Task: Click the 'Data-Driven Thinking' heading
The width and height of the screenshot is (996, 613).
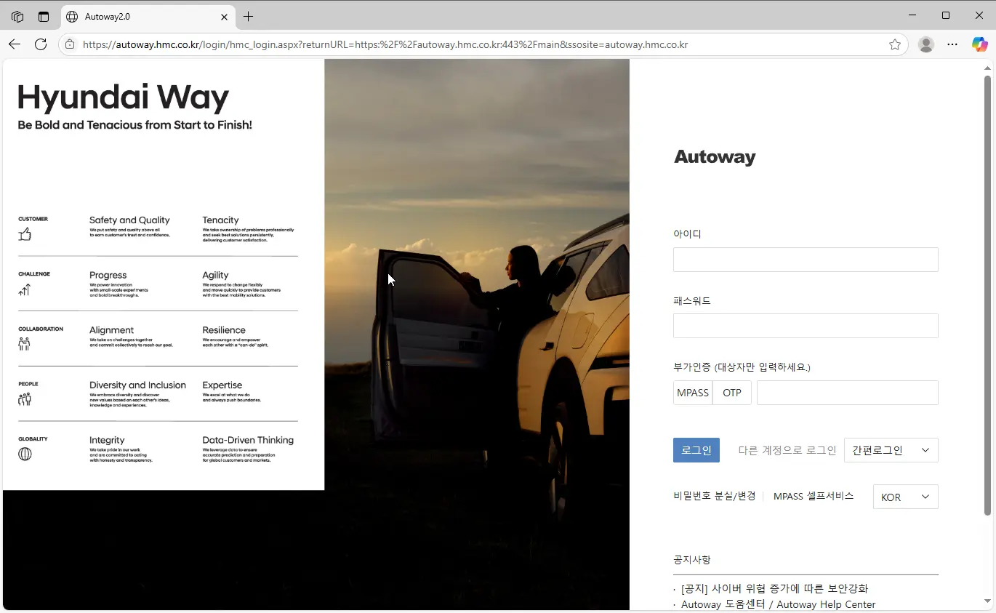Action: click(x=248, y=440)
